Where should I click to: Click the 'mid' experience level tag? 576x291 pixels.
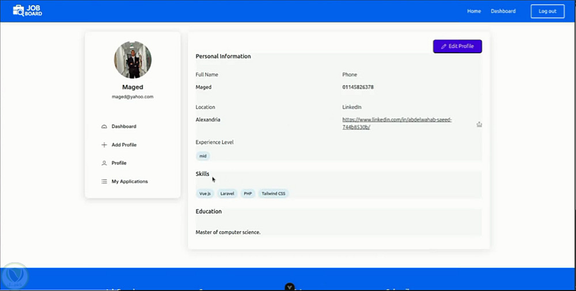click(203, 156)
